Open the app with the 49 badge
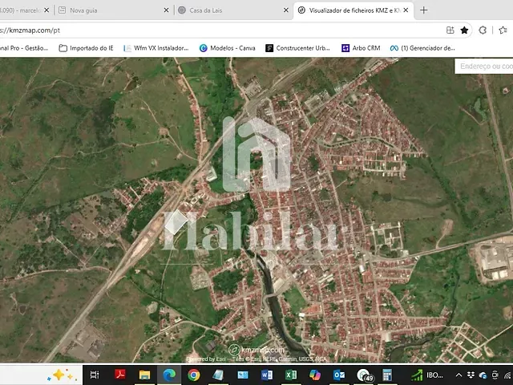 (365, 375)
